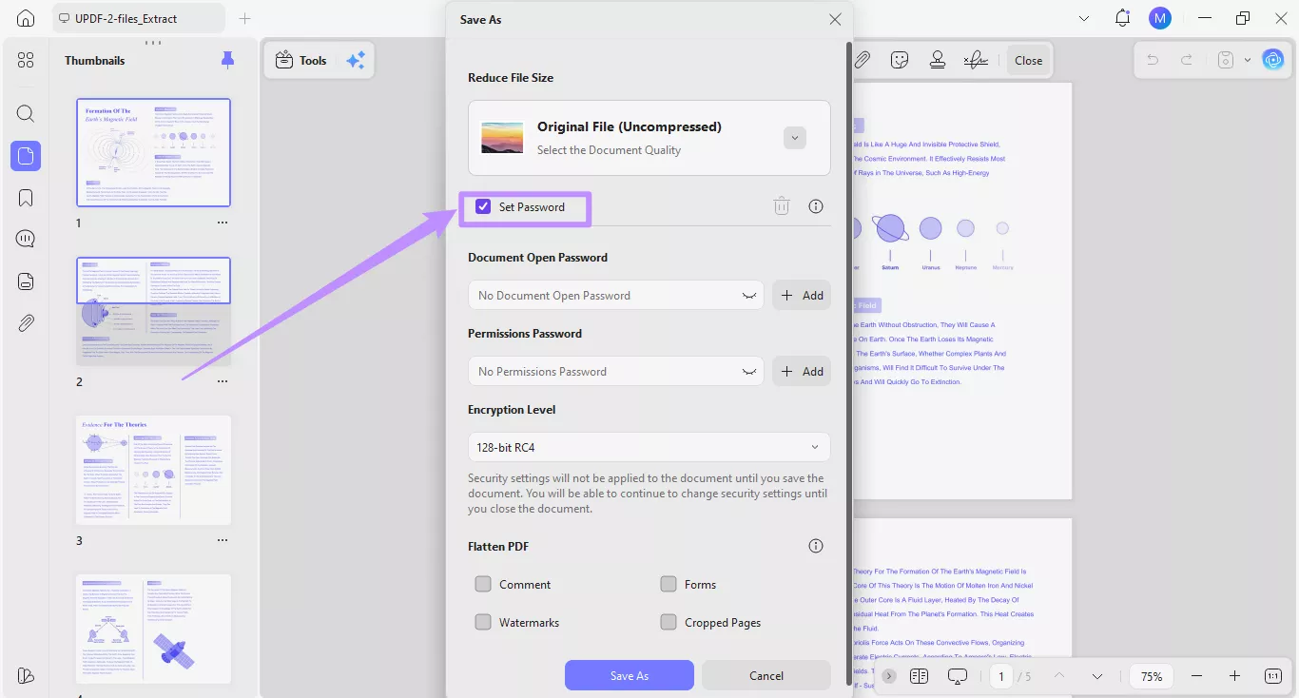
Task: Select the Sticker tool
Action: click(899, 59)
